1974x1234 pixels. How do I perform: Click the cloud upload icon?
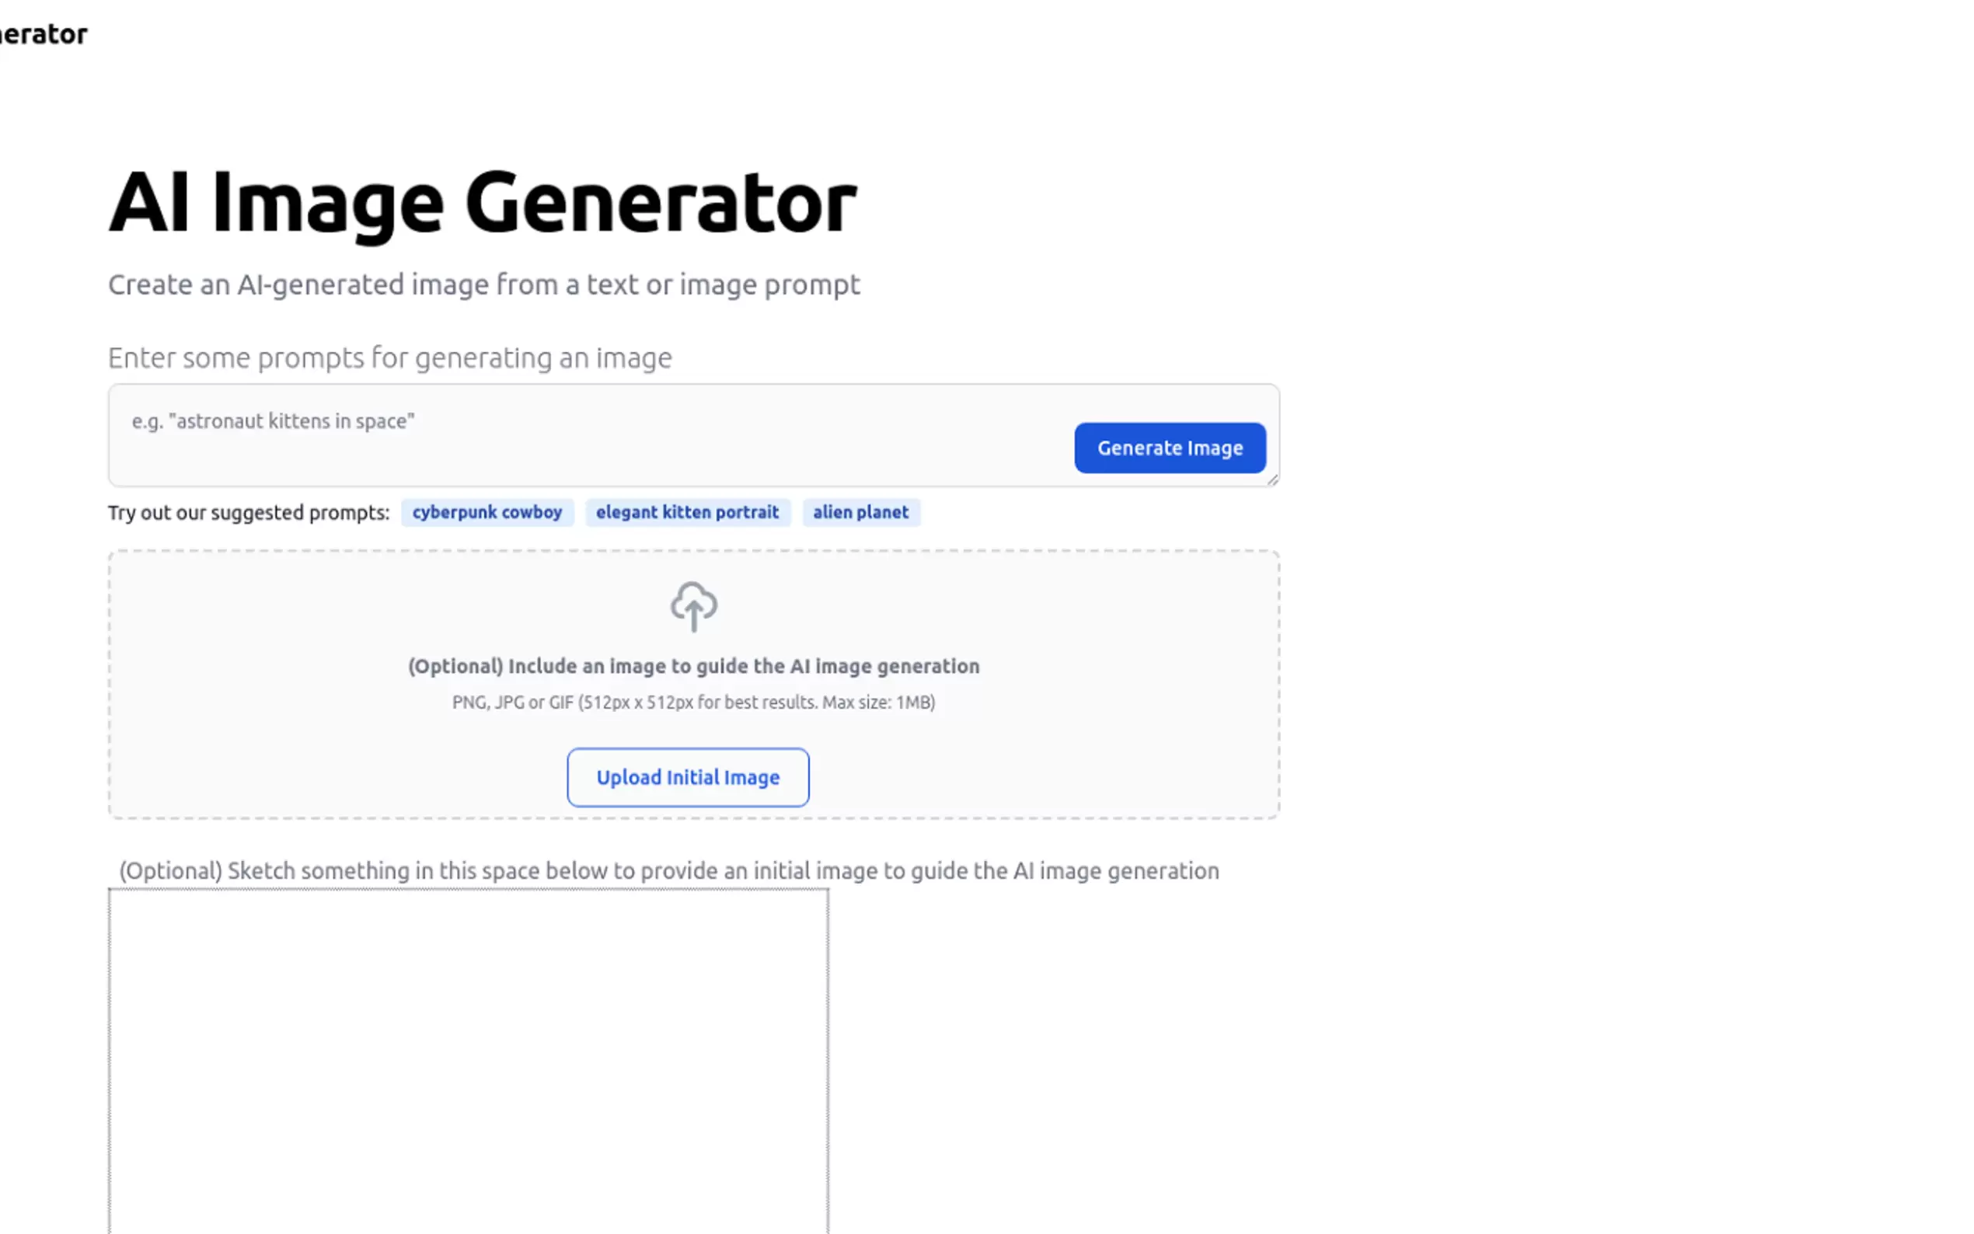(x=694, y=606)
